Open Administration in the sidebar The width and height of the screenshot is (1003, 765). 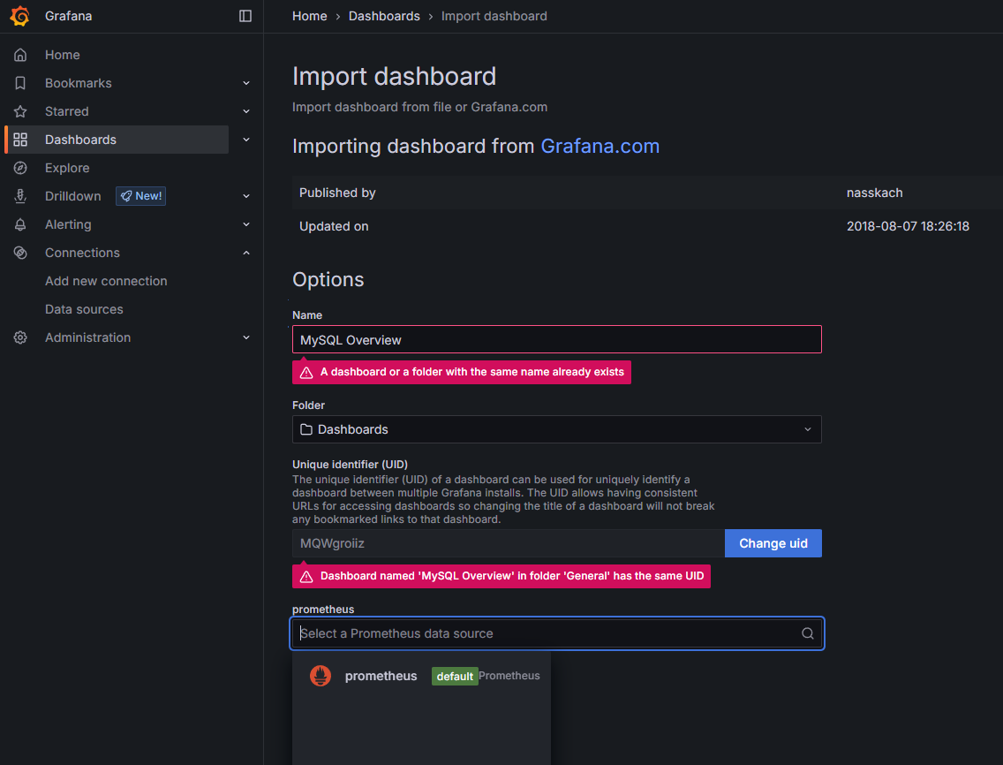87,337
